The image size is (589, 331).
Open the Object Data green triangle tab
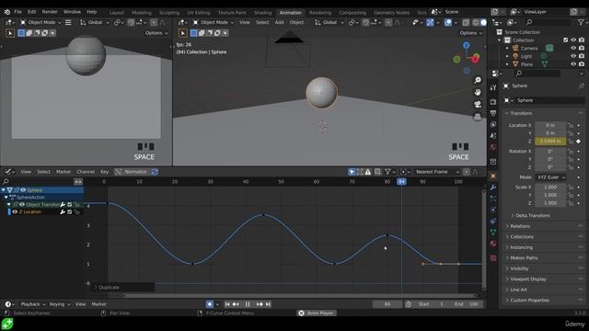point(493,233)
